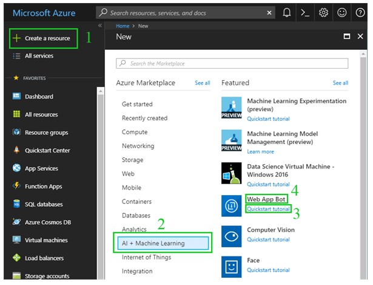Click the Quickstart Center rocket icon
This screenshot has width=373, height=285.
(x=16, y=150)
